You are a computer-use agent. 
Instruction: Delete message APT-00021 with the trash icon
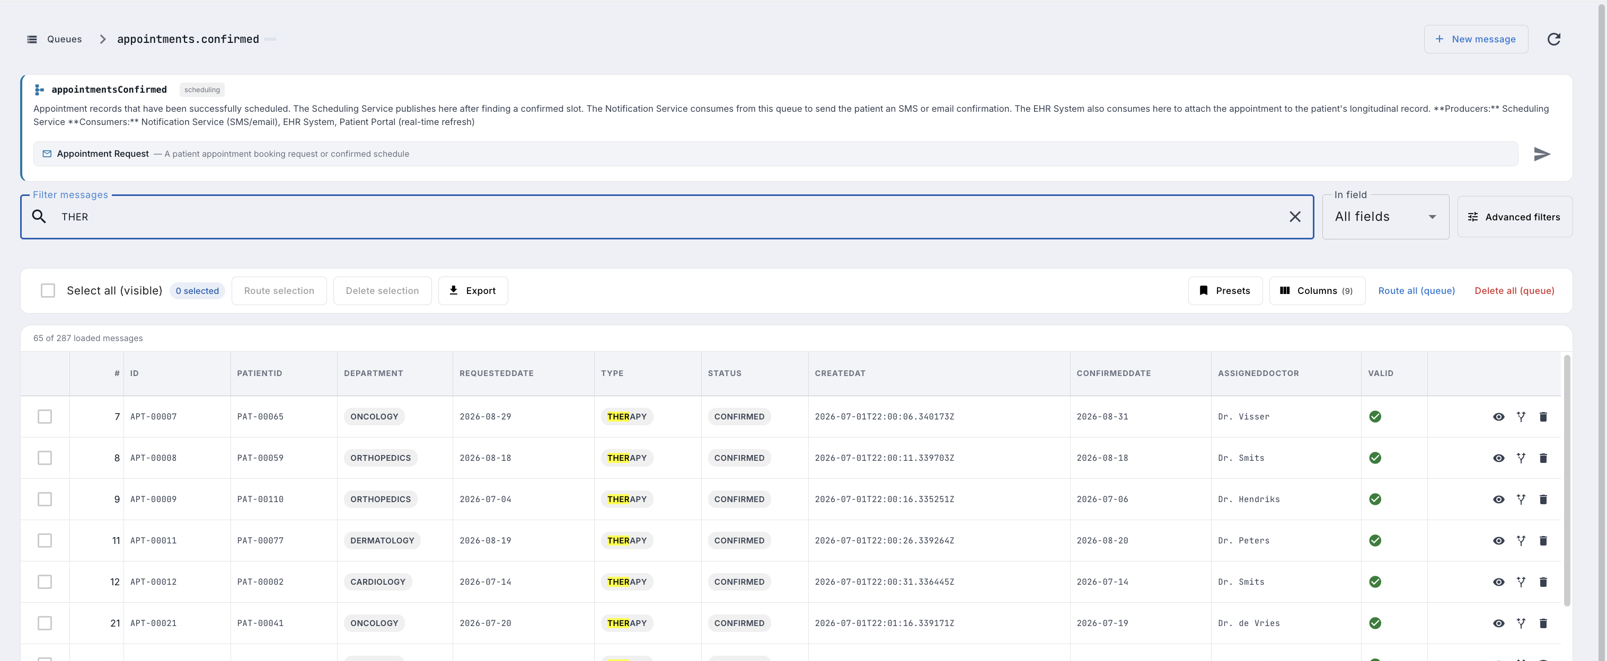pos(1543,623)
